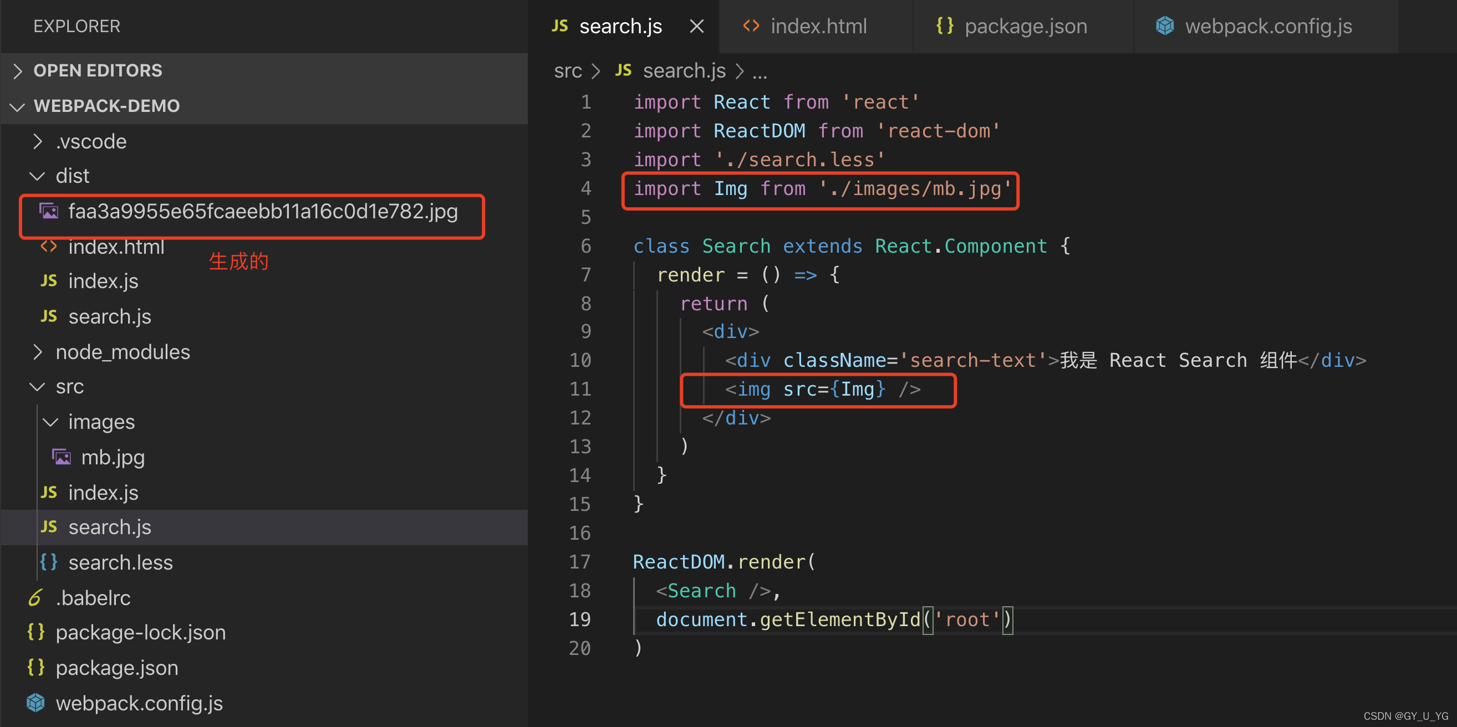Click the JS icon of src search.js
1457x727 pixels.
(49, 527)
